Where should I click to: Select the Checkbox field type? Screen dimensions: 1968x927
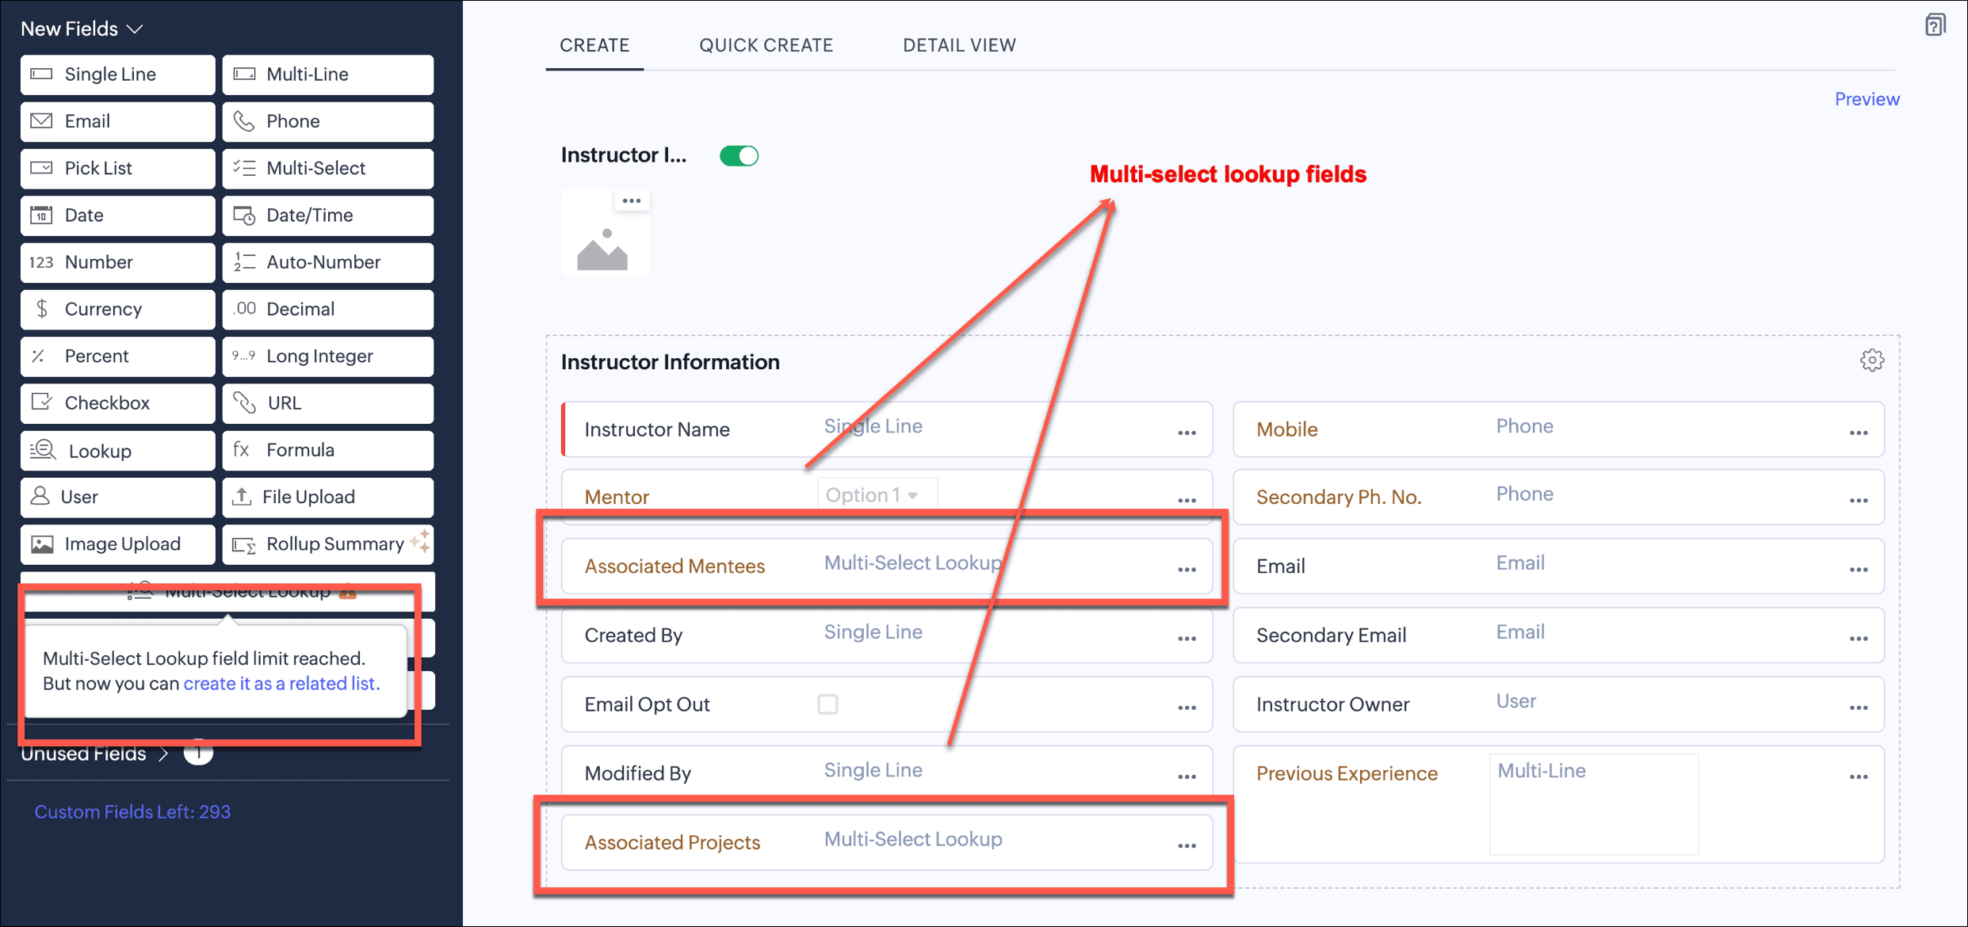coord(118,403)
